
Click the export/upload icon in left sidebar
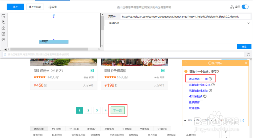point(4,28)
